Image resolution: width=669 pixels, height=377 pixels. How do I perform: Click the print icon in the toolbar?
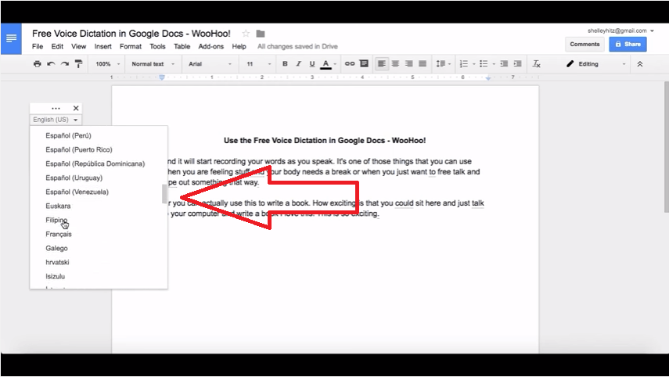point(37,64)
